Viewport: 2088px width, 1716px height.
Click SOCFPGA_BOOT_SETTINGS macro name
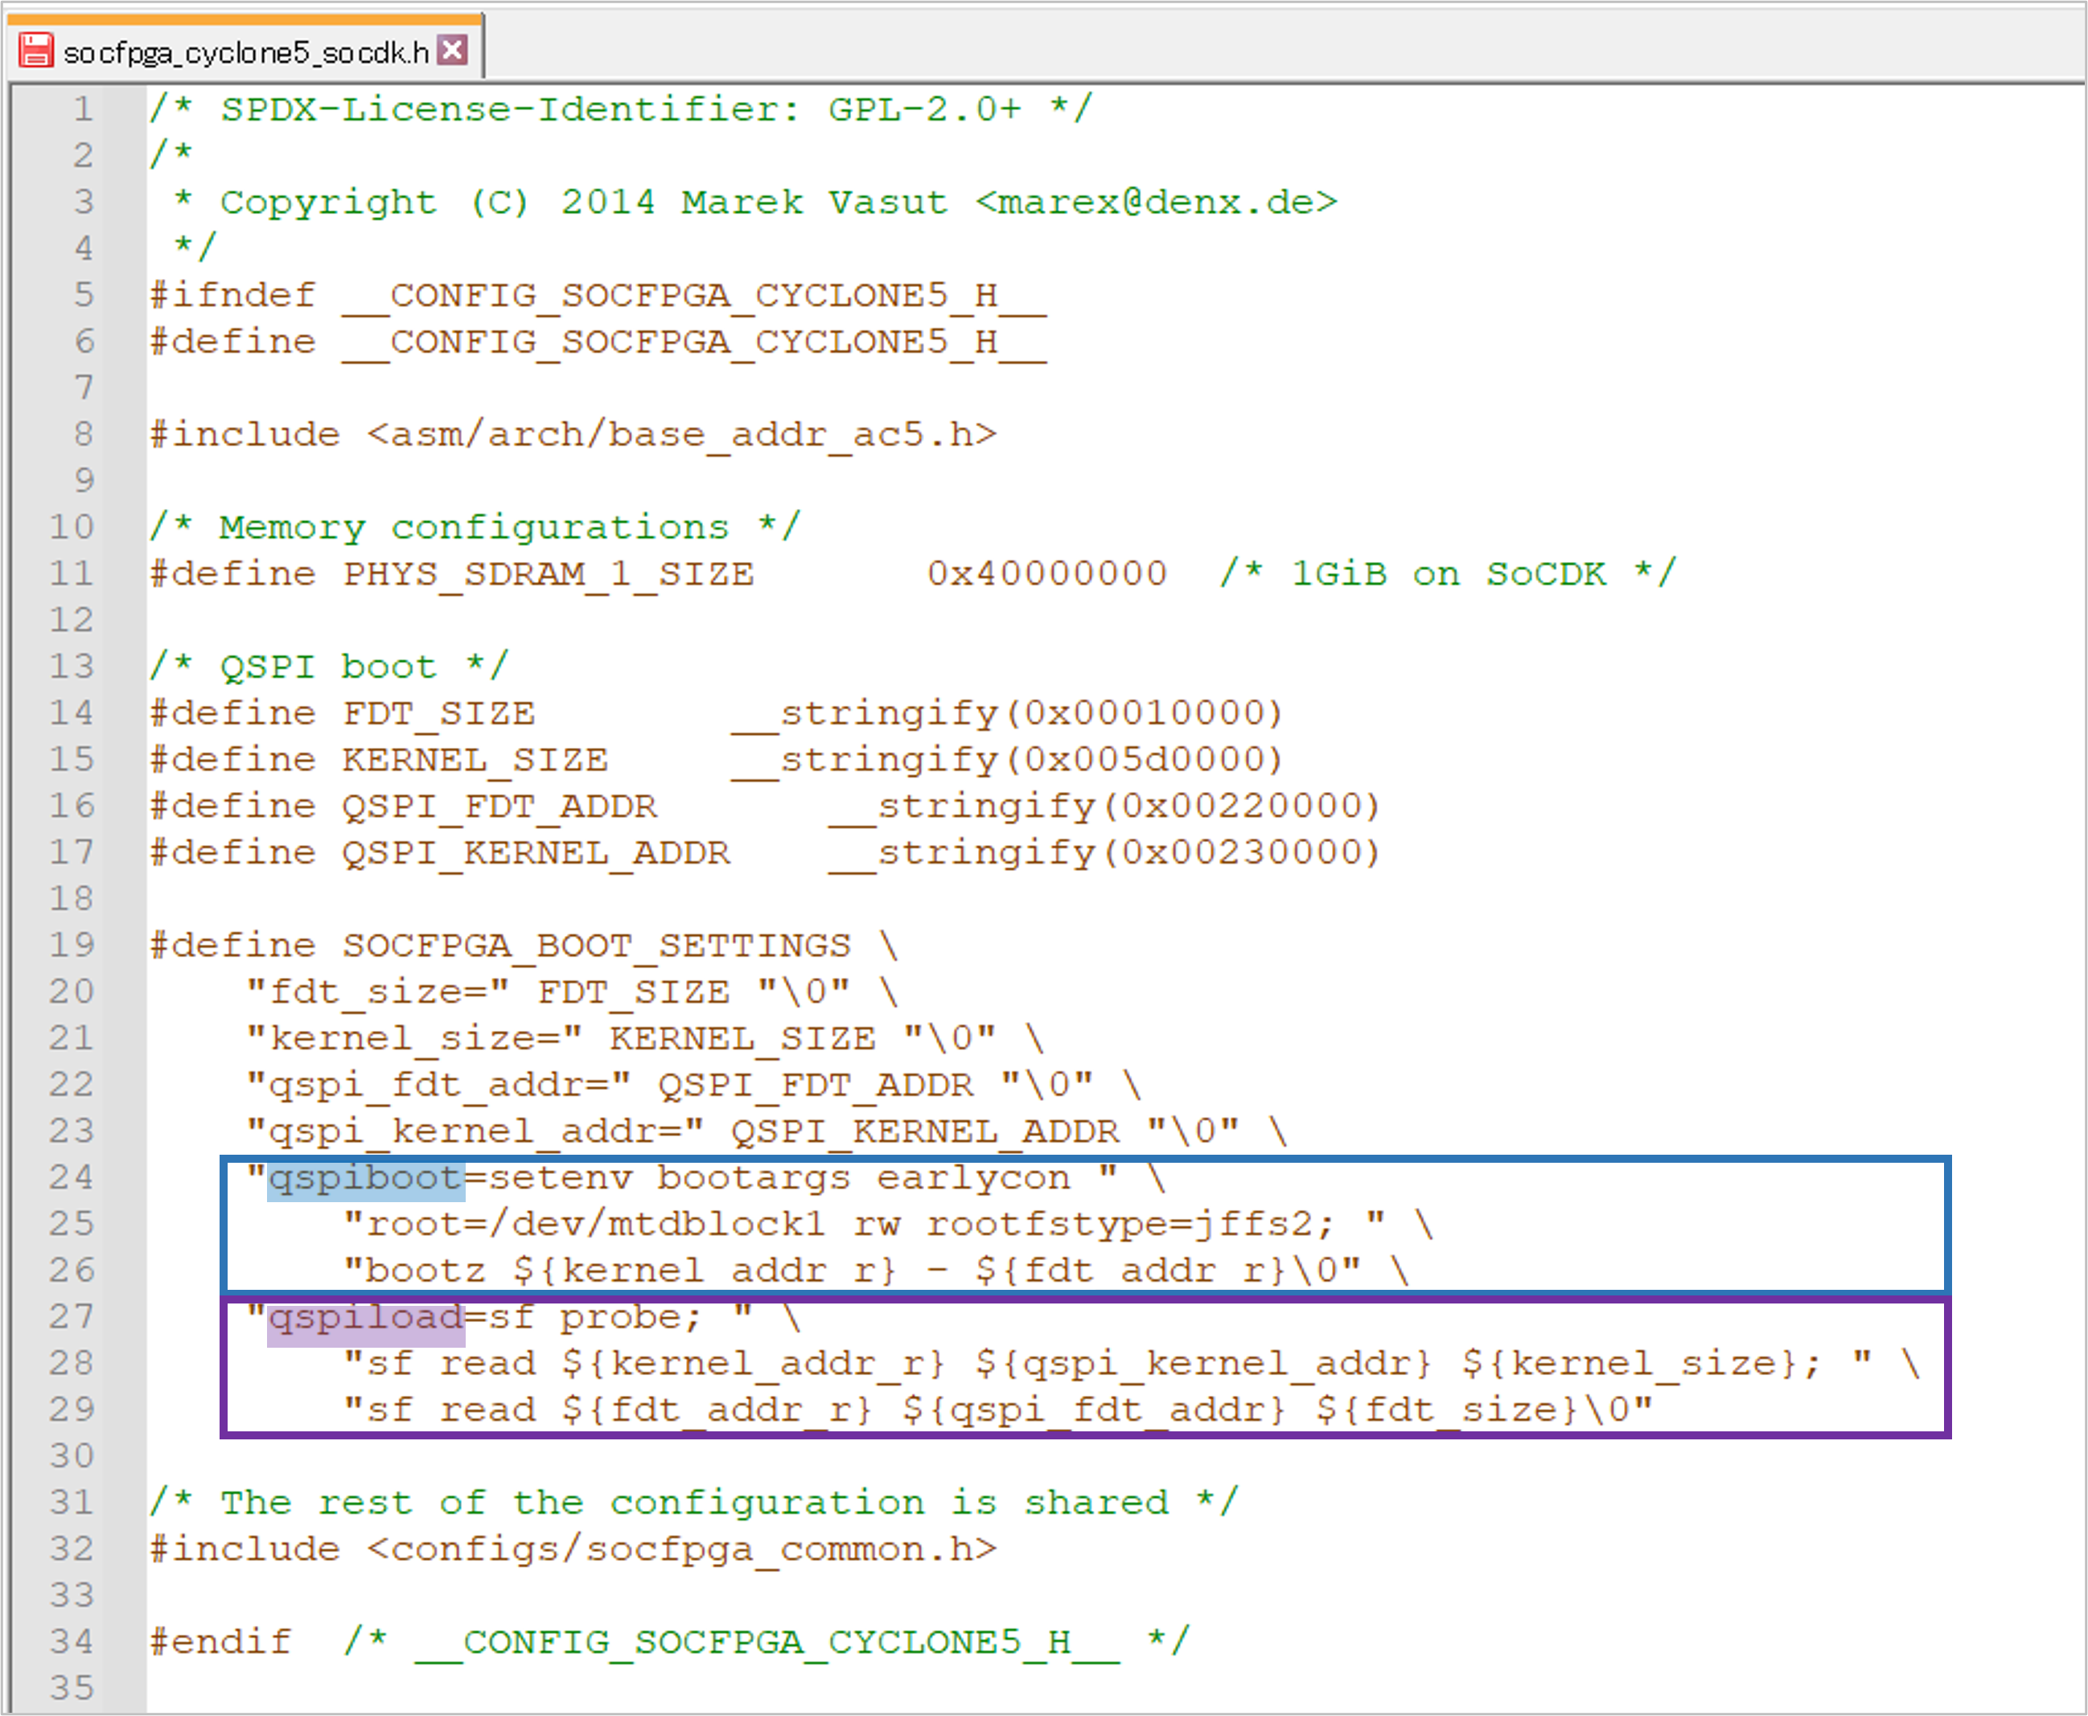pyautogui.click(x=596, y=946)
